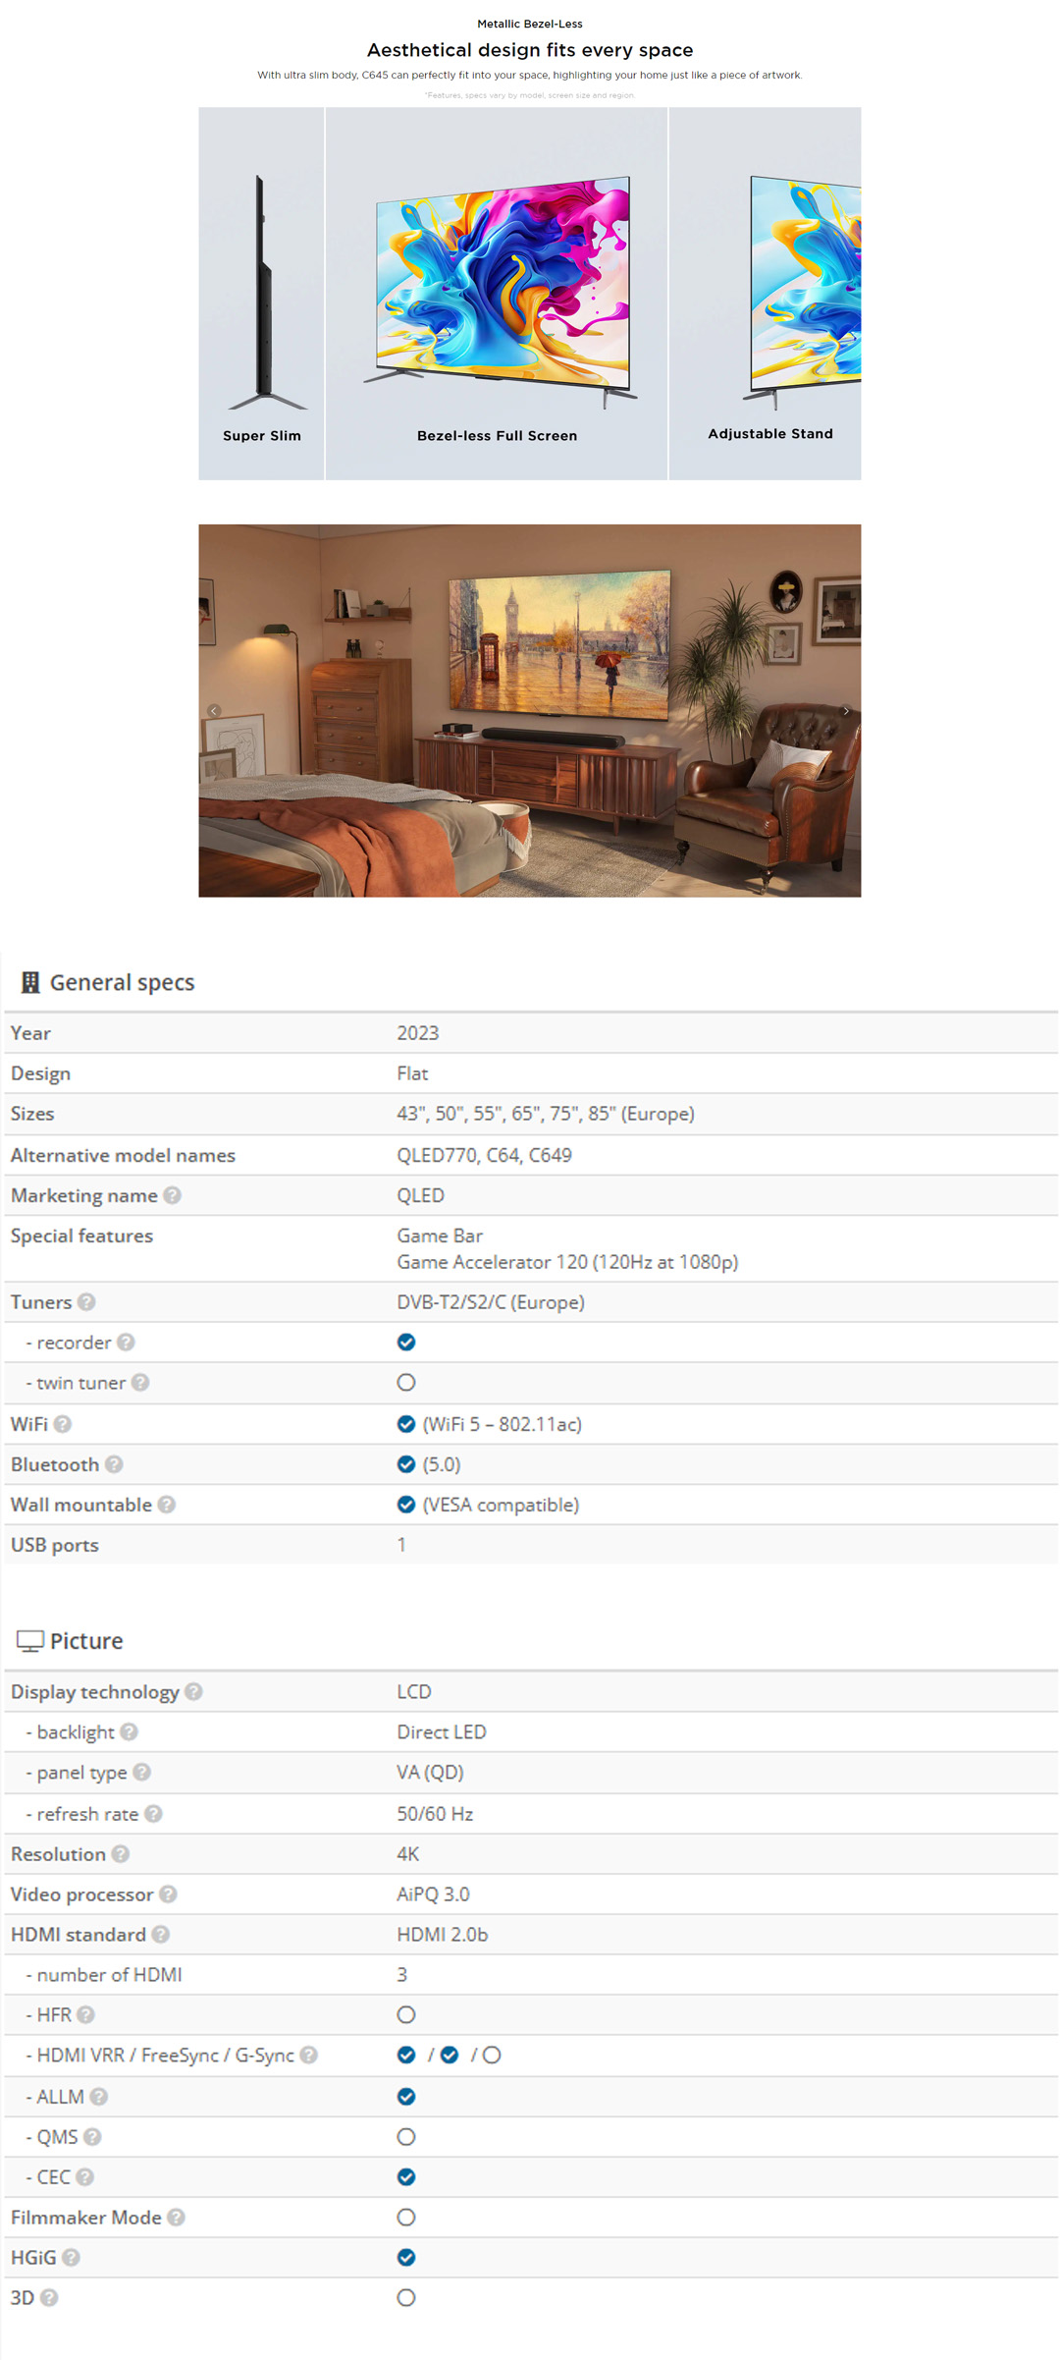Viewport: 1060px width, 2360px height.
Task: Click the Picture section heading
Action: 85,1641
